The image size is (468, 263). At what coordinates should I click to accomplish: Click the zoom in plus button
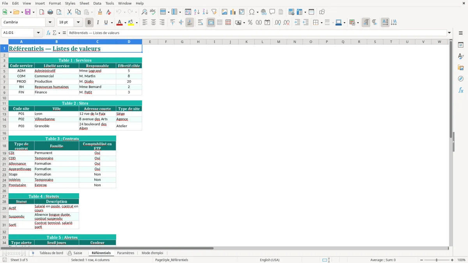(452, 260)
